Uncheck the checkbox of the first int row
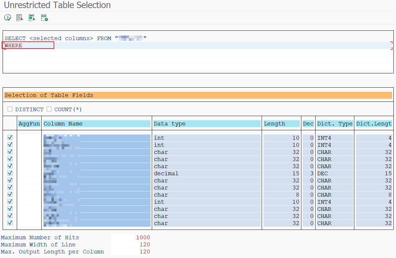Viewport: 396px width, 258px height. coord(10,138)
